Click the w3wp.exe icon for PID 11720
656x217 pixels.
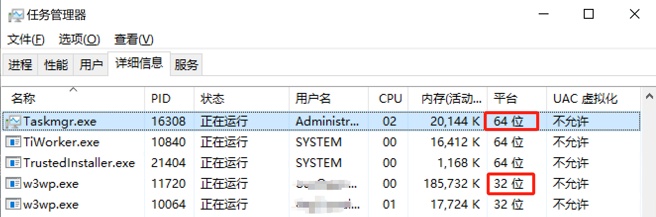pos(14,184)
